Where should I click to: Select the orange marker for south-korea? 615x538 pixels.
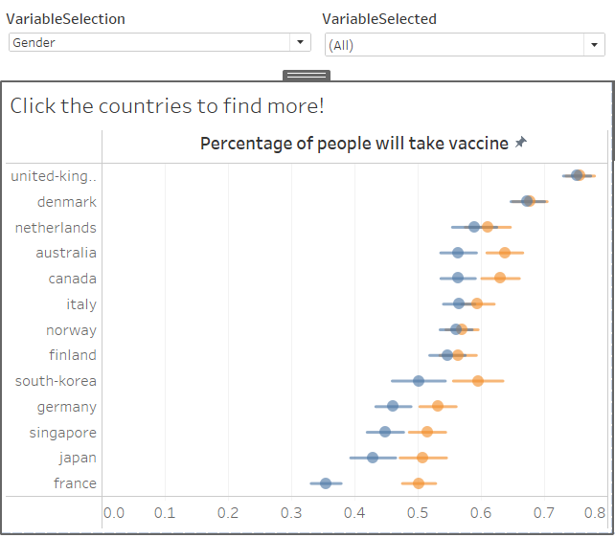click(x=478, y=381)
